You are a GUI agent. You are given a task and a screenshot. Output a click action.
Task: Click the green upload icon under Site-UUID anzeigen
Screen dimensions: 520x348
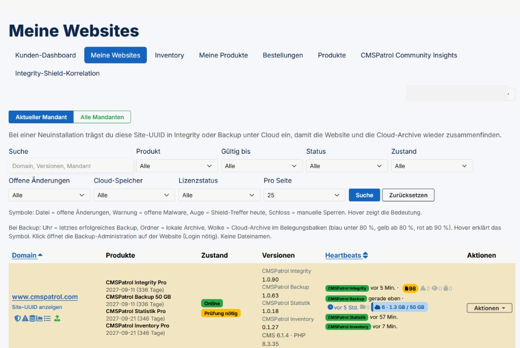(x=57, y=318)
